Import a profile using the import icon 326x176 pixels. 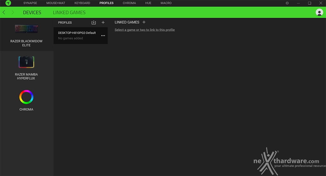[x=94, y=23]
